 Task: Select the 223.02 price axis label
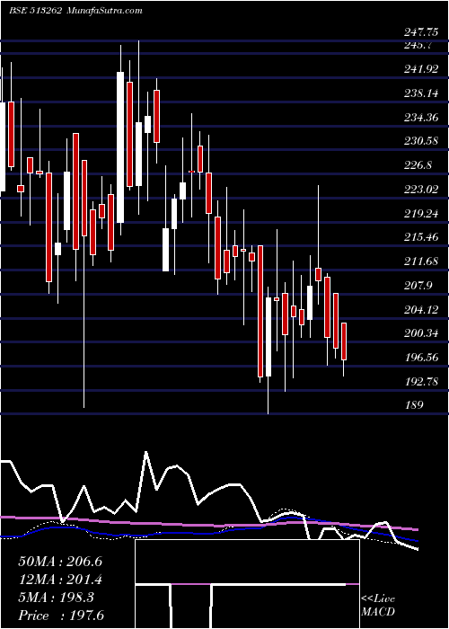click(x=421, y=190)
